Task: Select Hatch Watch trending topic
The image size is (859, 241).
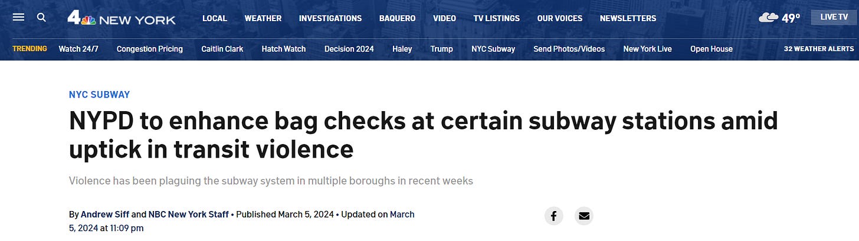Action: [x=284, y=49]
